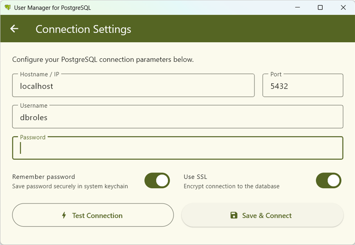
Task: Close the User Manager for PostgreSQL window
Action: (343, 7)
